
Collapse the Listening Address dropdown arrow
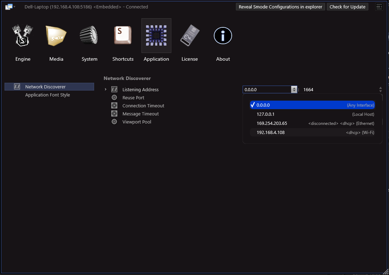tap(294, 89)
